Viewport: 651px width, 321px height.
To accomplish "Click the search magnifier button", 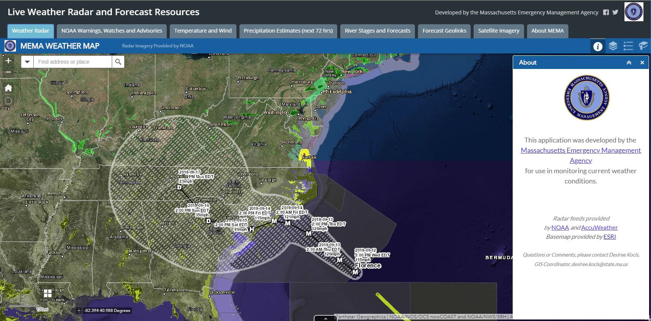I will coord(118,62).
